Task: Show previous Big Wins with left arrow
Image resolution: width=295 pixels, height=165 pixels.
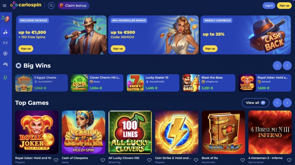Action: [277, 66]
